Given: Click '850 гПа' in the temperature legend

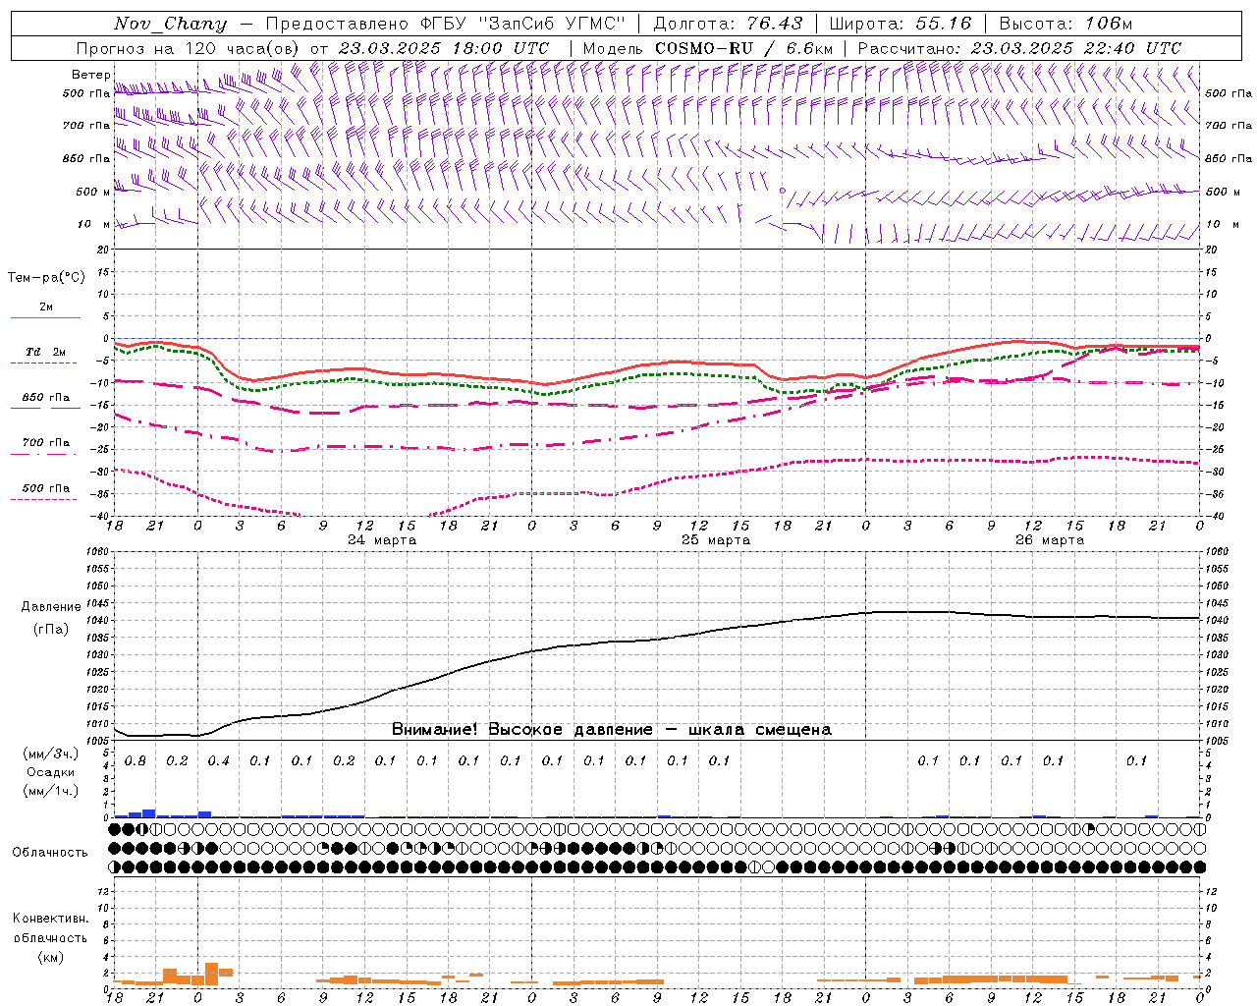Looking at the screenshot, I should [46, 398].
